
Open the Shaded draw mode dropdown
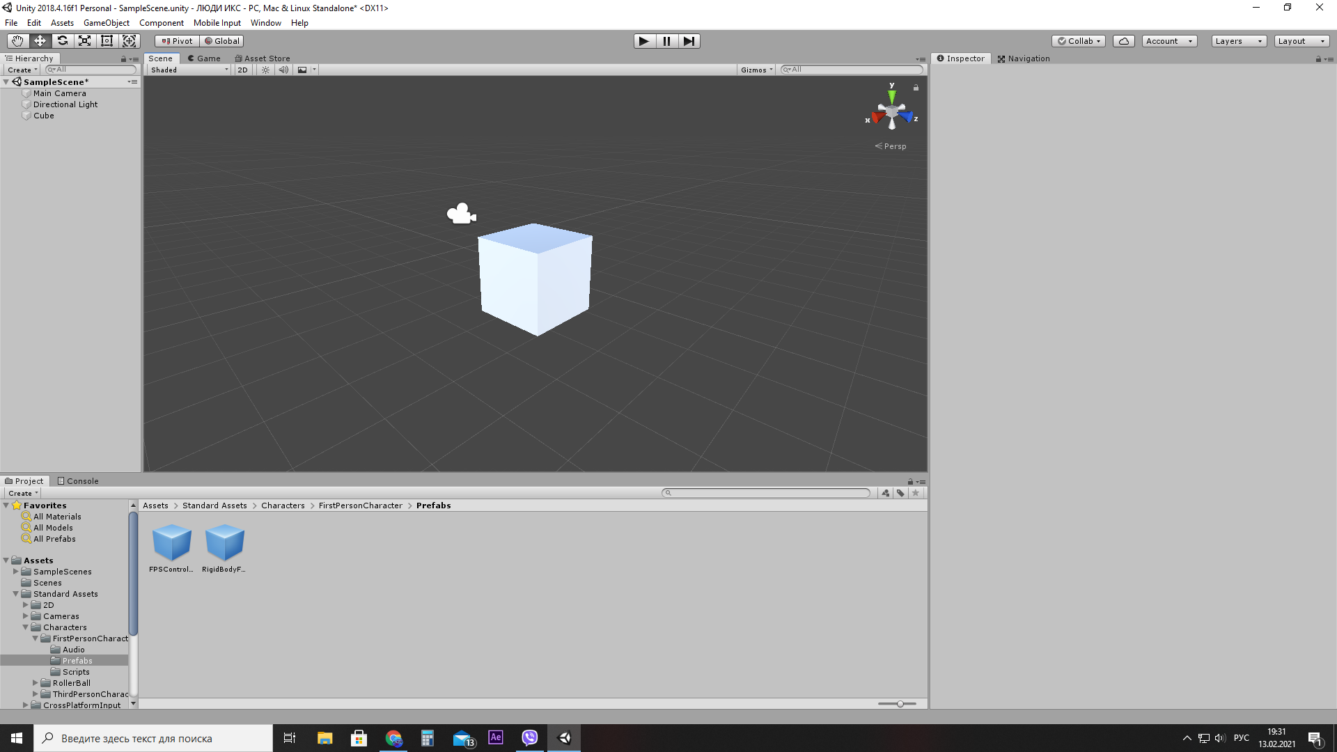pyautogui.click(x=189, y=70)
